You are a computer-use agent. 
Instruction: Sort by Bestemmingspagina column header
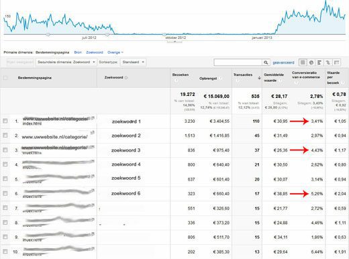[x=35, y=78]
